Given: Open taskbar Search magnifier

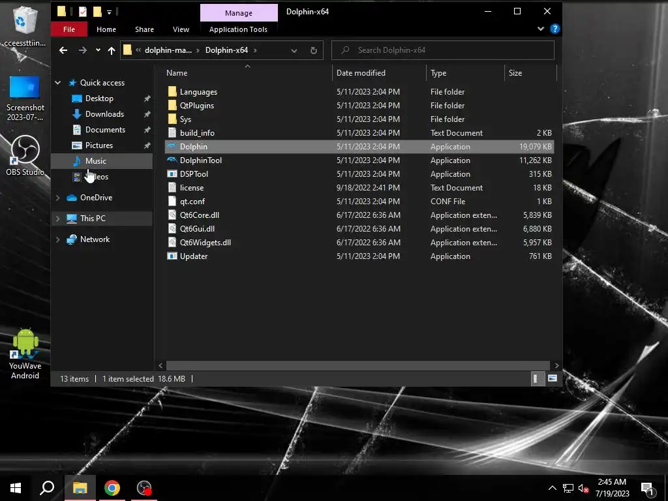Looking at the screenshot, I should 47,488.
